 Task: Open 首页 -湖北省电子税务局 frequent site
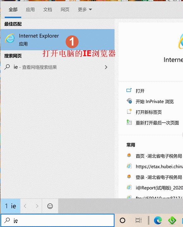point(159,156)
